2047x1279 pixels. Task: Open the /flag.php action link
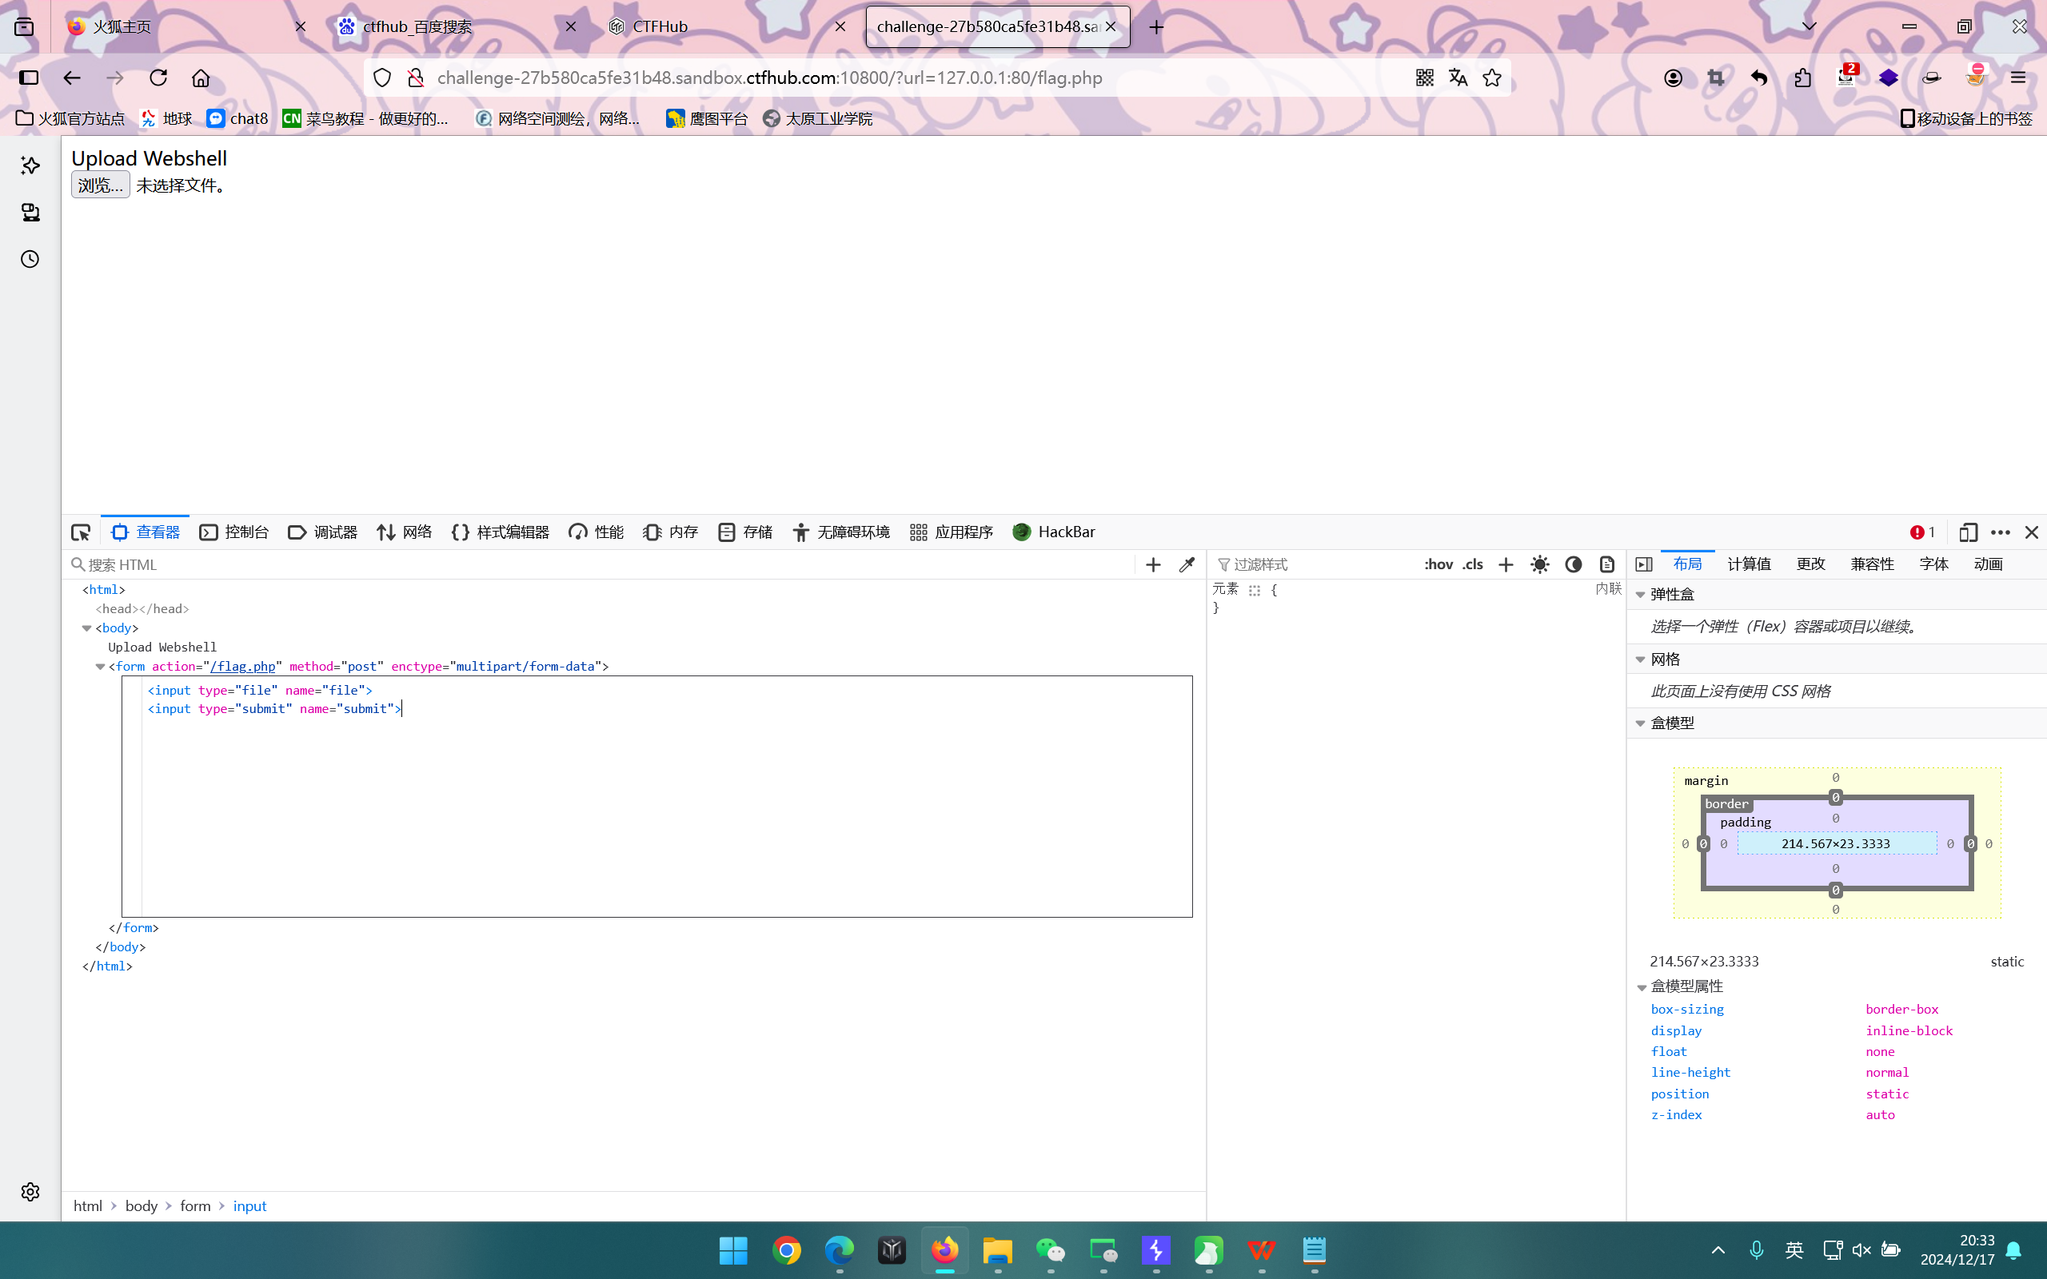pos(243,667)
